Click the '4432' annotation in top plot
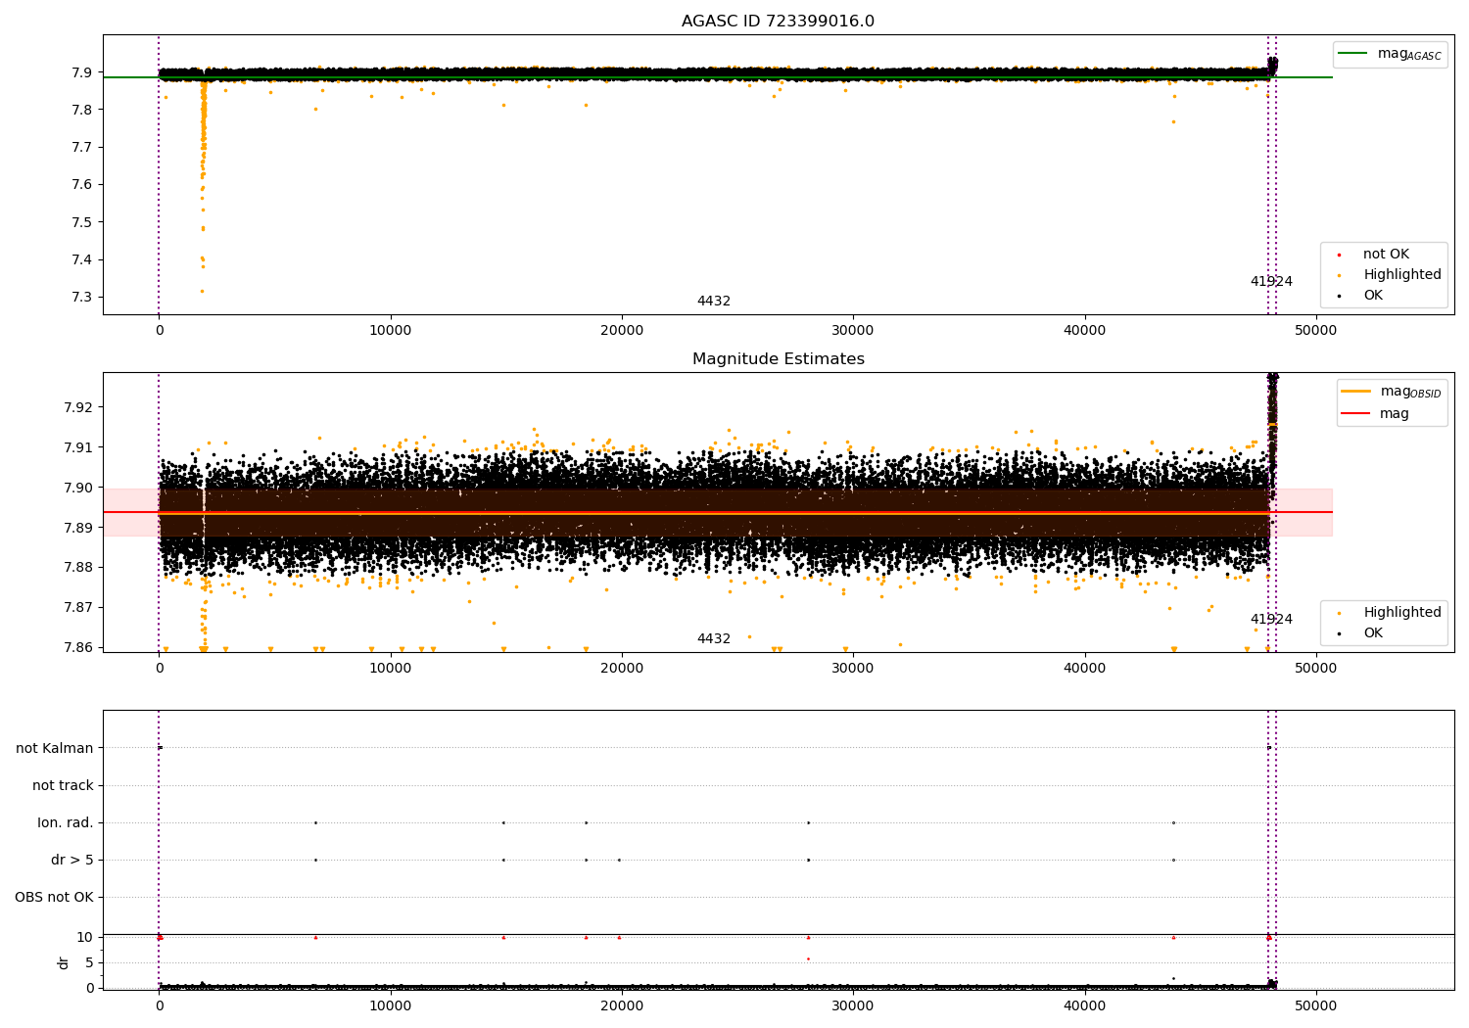 pyautogui.click(x=713, y=302)
